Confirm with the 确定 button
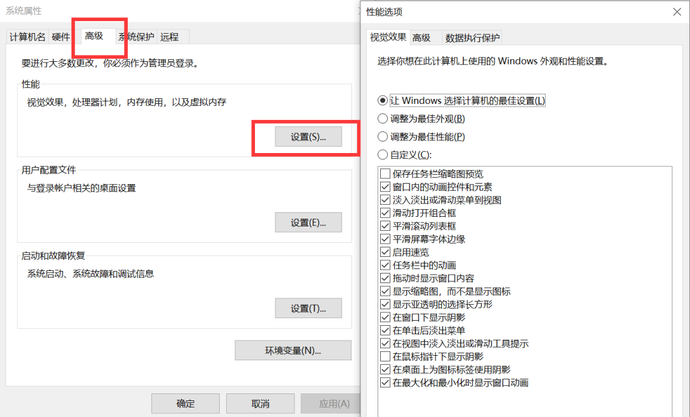 tap(185, 404)
